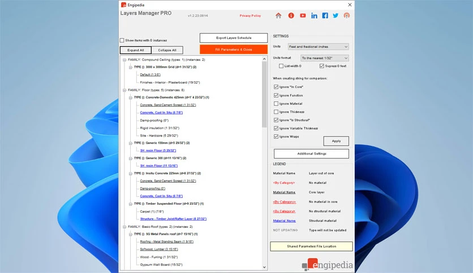
Task: Click the engipedia logo at bottom
Action: click(x=327, y=264)
